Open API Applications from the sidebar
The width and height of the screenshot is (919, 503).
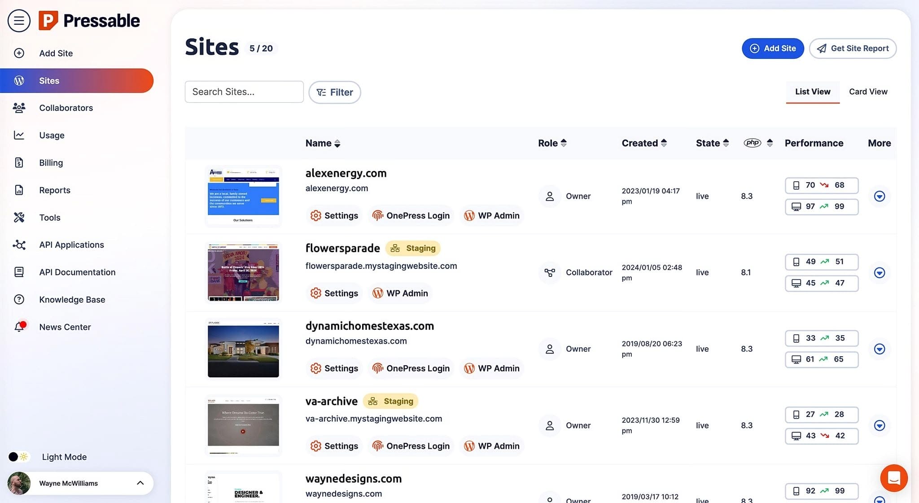71,245
